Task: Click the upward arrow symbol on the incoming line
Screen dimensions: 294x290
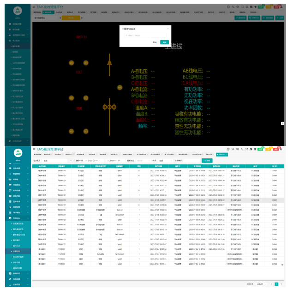Action: click(109, 61)
